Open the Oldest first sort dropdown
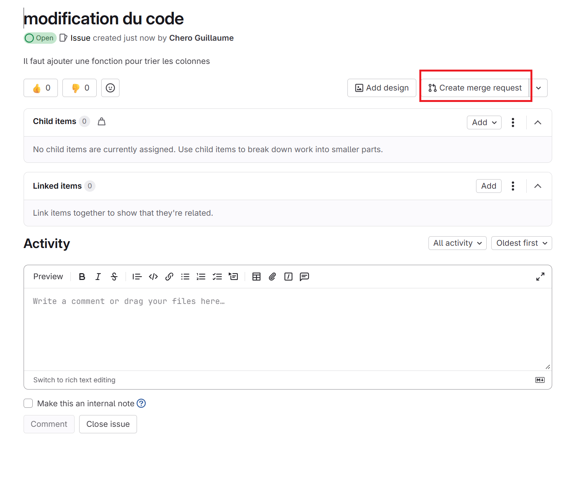Screen dimensions: 567x501 pyautogui.click(x=521, y=243)
